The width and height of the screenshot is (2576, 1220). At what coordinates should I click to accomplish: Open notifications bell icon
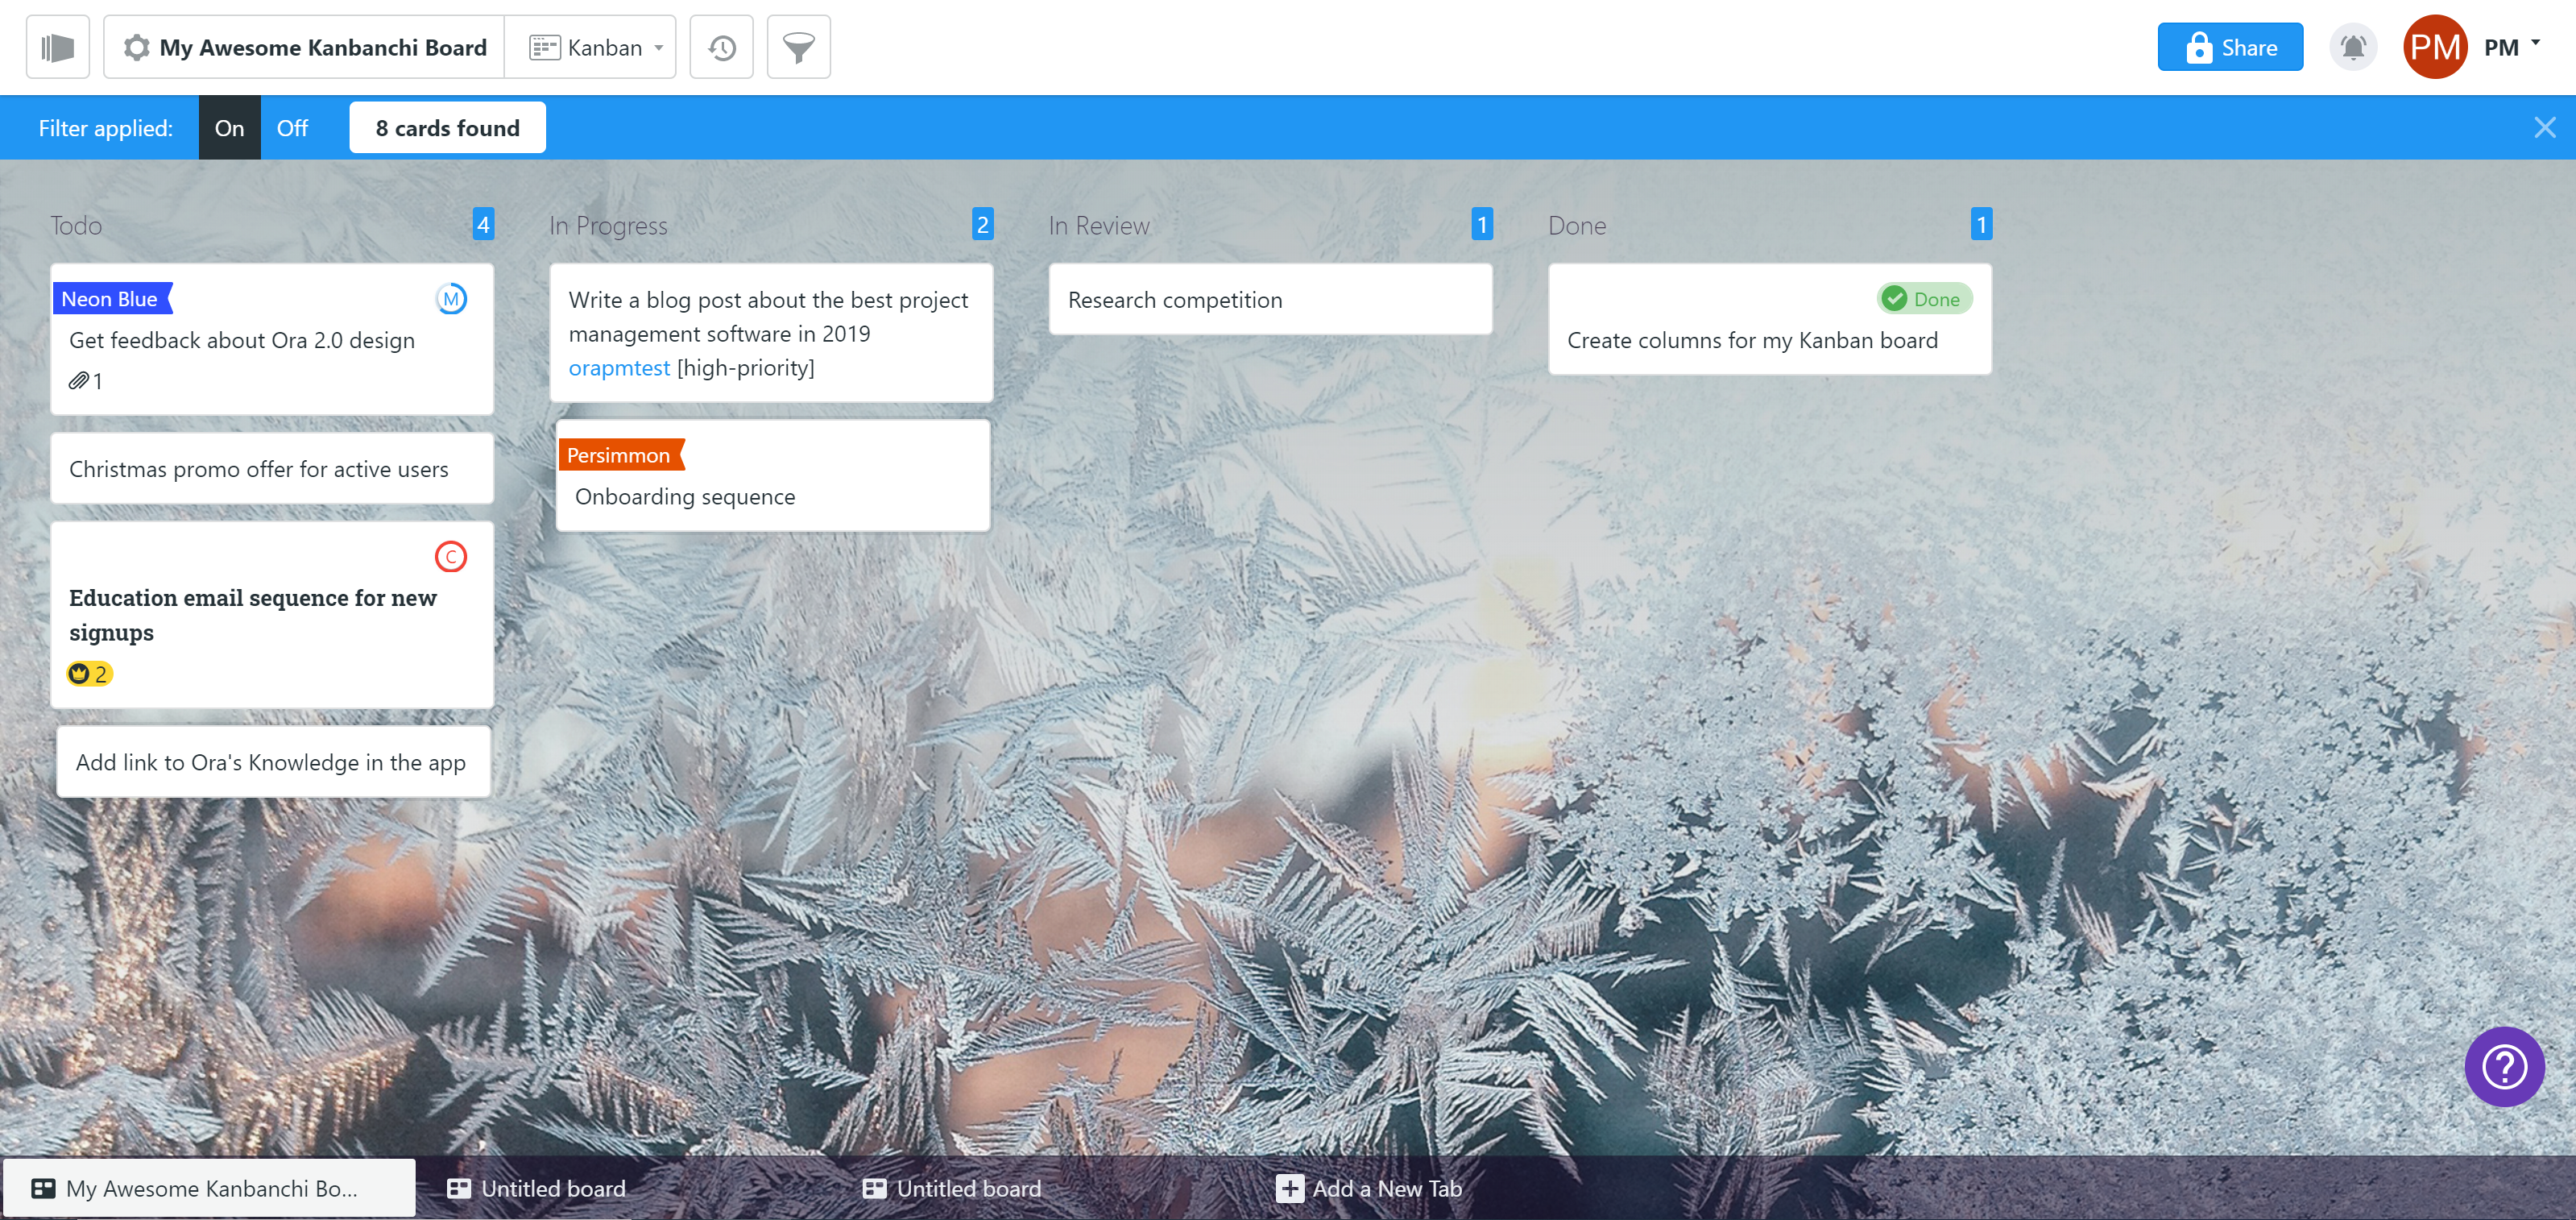[x=2353, y=47]
